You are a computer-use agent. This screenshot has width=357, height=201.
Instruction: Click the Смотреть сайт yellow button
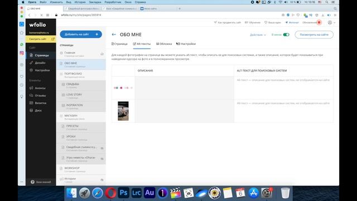(41, 39)
